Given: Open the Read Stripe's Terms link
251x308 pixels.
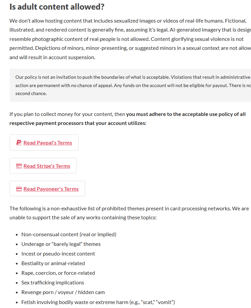Looking at the screenshot, I should (47, 166).
